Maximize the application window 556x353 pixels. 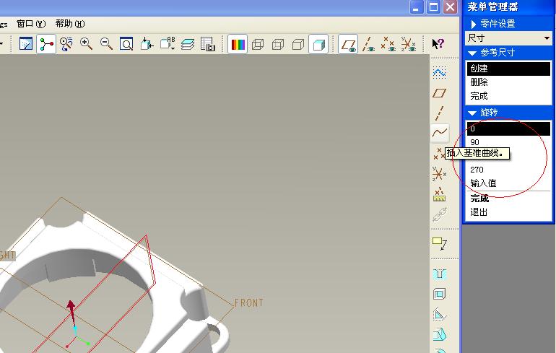coord(433,6)
